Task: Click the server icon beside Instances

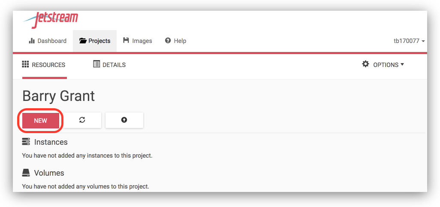Action: 26,142
